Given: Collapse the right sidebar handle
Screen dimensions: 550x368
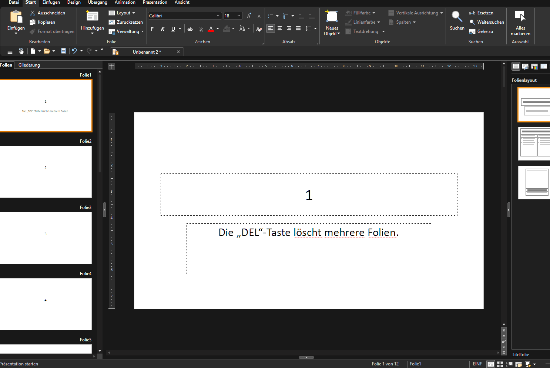Looking at the screenshot, I should [509, 210].
